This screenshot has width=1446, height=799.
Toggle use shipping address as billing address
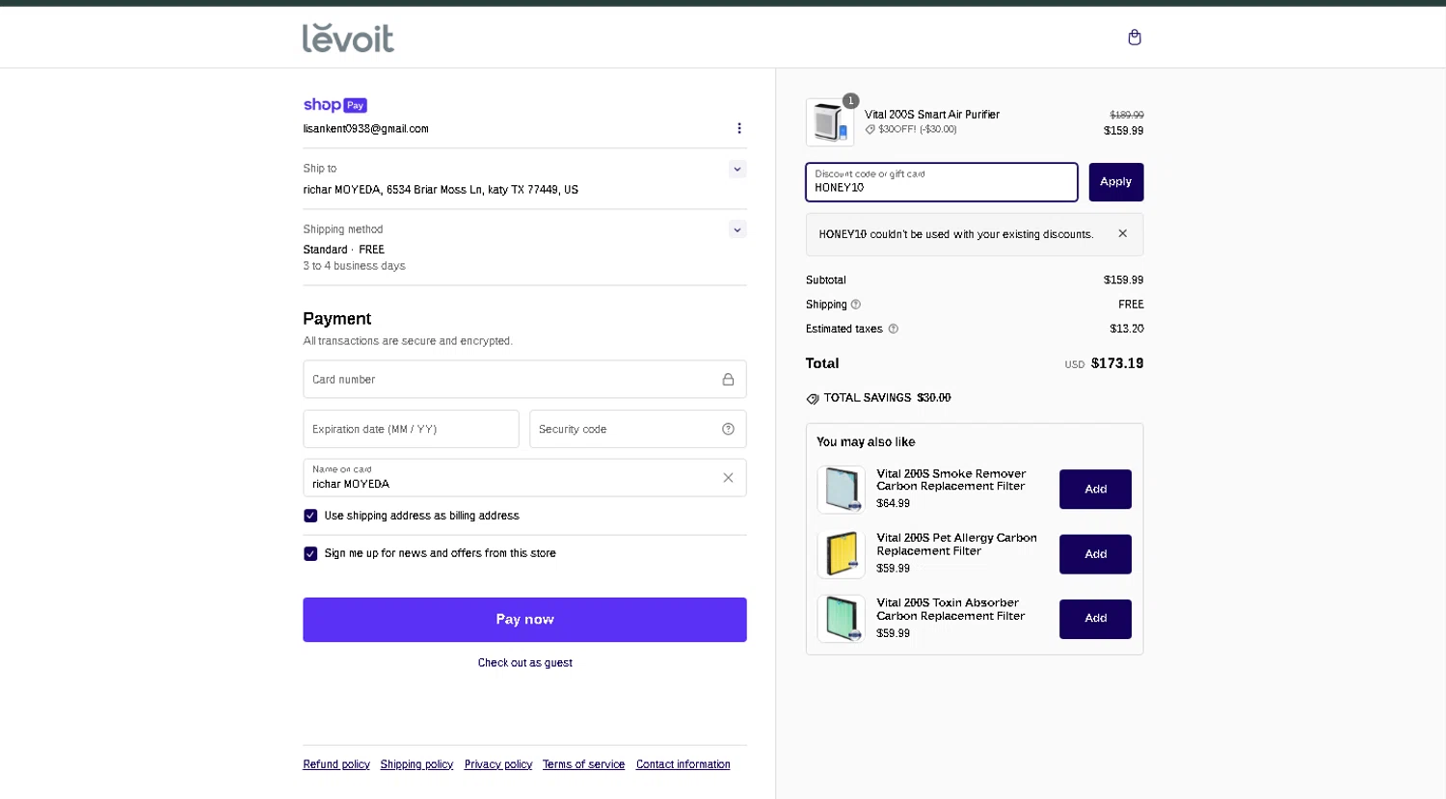pyautogui.click(x=310, y=516)
